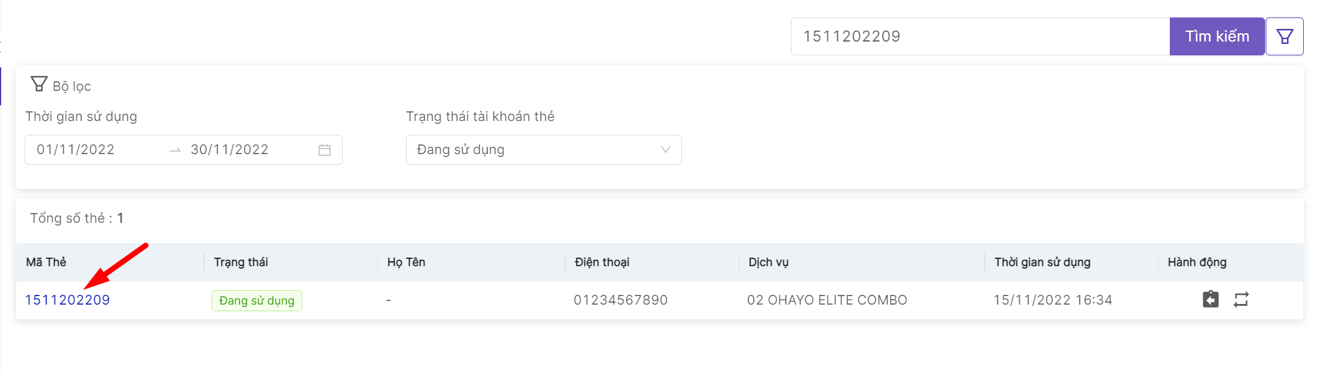Click the Dịch vụ column header
The width and height of the screenshot is (1317, 372).
769,262
